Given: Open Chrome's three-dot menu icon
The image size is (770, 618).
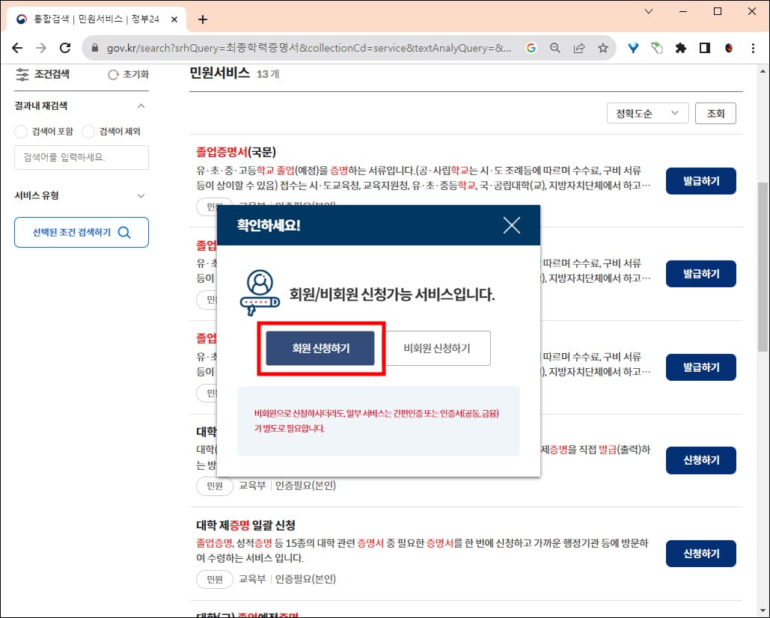Looking at the screenshot, I should pos(753,47).
